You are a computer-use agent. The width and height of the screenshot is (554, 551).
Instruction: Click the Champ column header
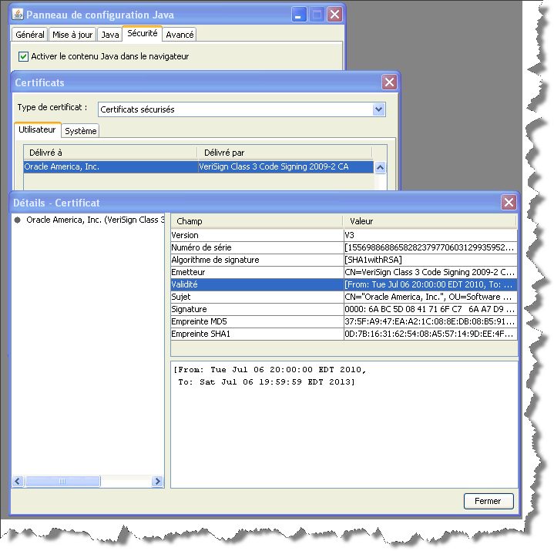point(257,221)
